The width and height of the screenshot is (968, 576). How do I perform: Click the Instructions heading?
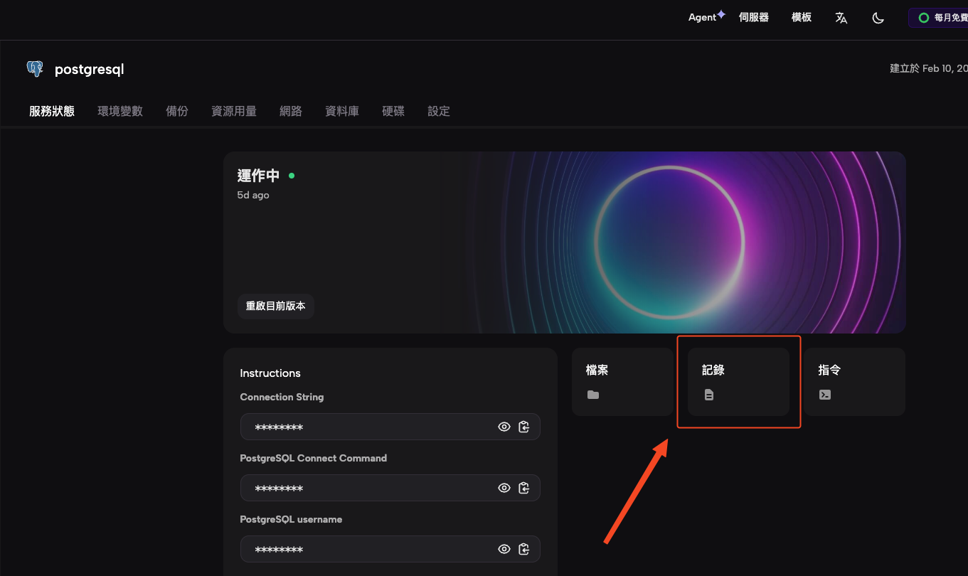click(x=270, y=373)
